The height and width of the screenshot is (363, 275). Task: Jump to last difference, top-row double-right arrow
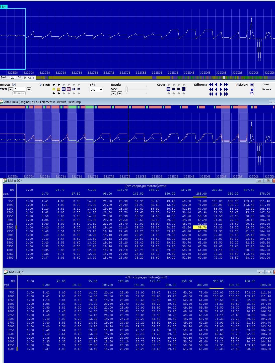[226, 85]
